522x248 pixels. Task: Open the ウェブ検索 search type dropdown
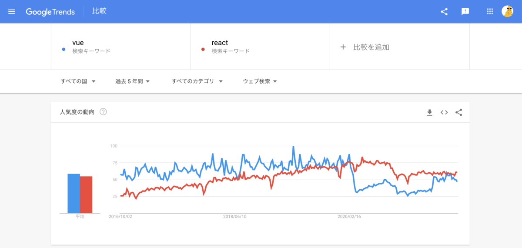coord(260,81)
